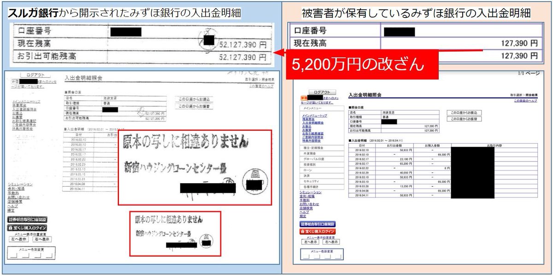Click 左へ表示 button in left window
The image size is (553, 276).
tap(19, 239)
